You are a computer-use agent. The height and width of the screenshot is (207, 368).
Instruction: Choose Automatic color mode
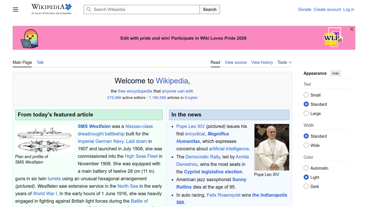pyautogui.click(x=306, y=168)
